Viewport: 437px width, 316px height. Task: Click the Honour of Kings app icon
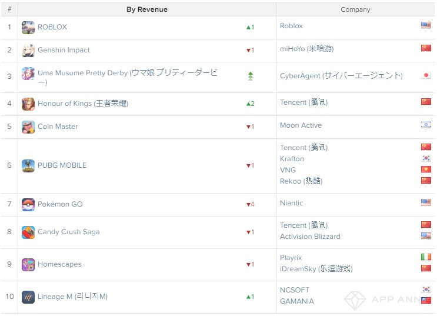tap(28, 104)
